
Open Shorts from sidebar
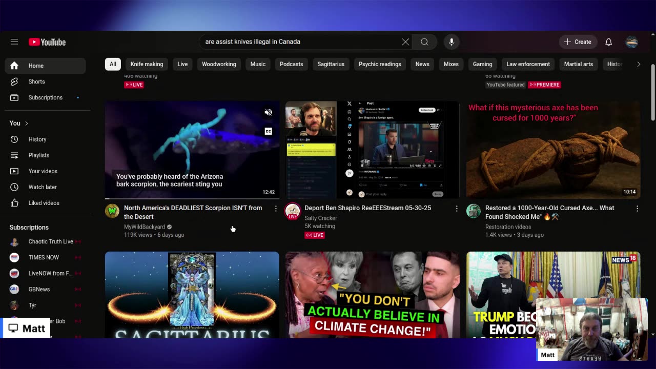coord(46,81)
